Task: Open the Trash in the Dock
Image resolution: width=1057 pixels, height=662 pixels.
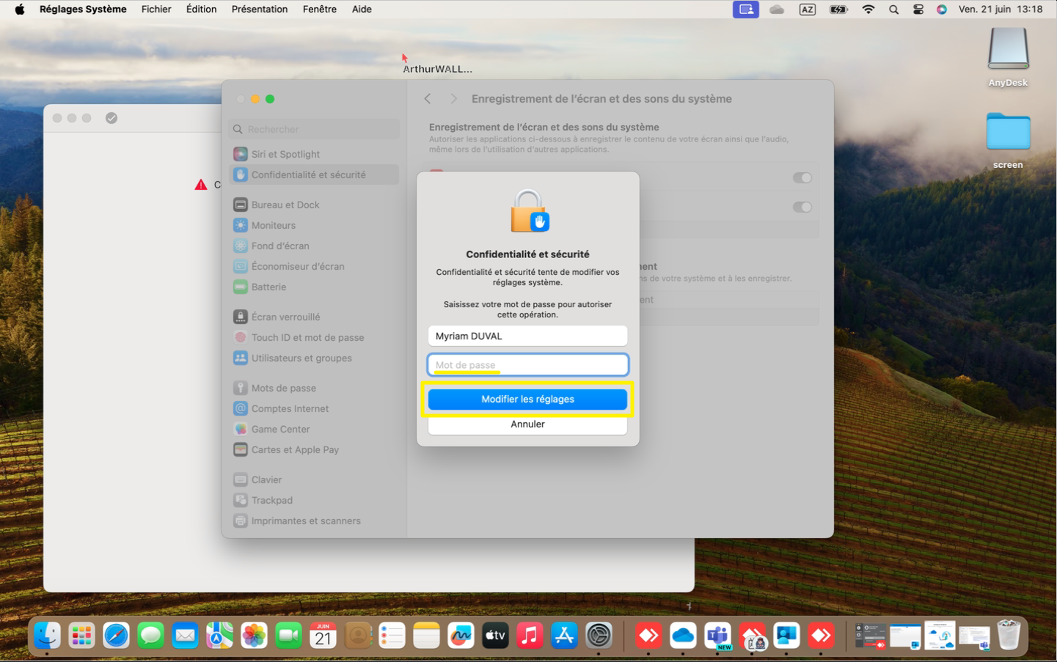Action: coord(1009,636)
